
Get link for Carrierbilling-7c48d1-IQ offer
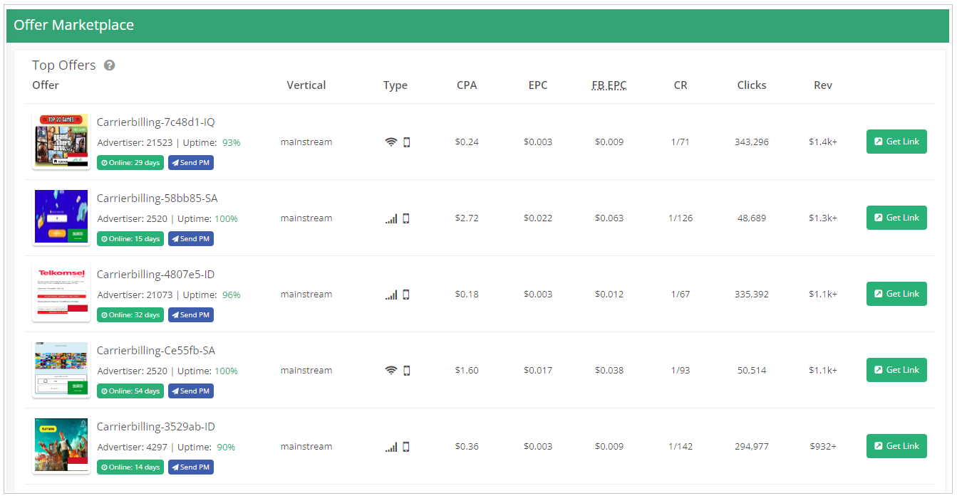tap(896, 142)
